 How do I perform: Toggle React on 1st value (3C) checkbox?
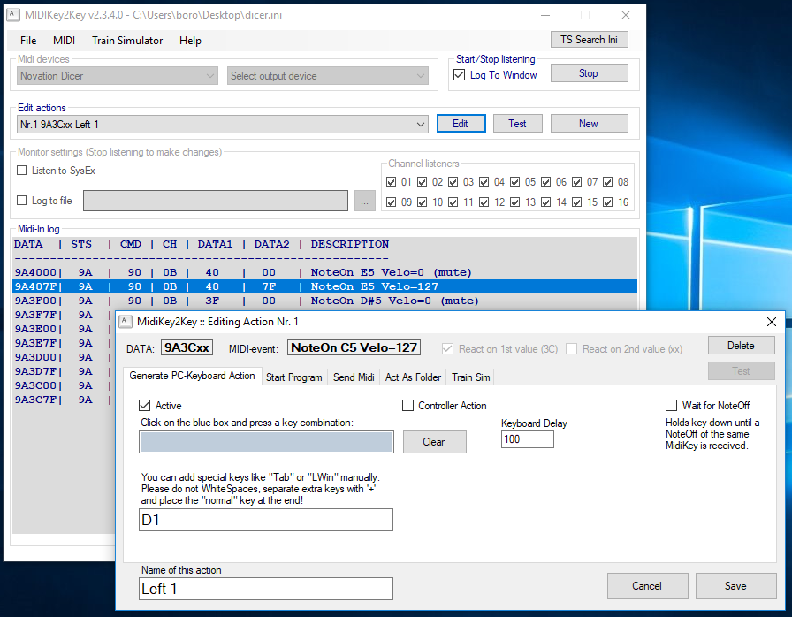click(447, 349)
